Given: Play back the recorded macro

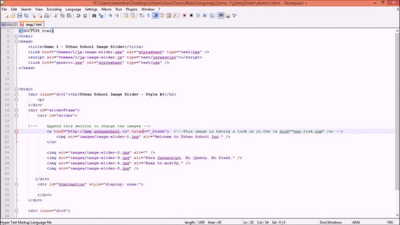Looking at the screenshot, I should pos(198,16).
